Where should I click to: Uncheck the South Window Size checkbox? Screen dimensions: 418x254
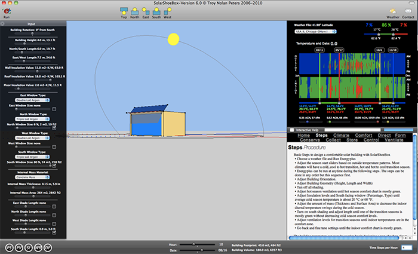[x=54, y=166]
